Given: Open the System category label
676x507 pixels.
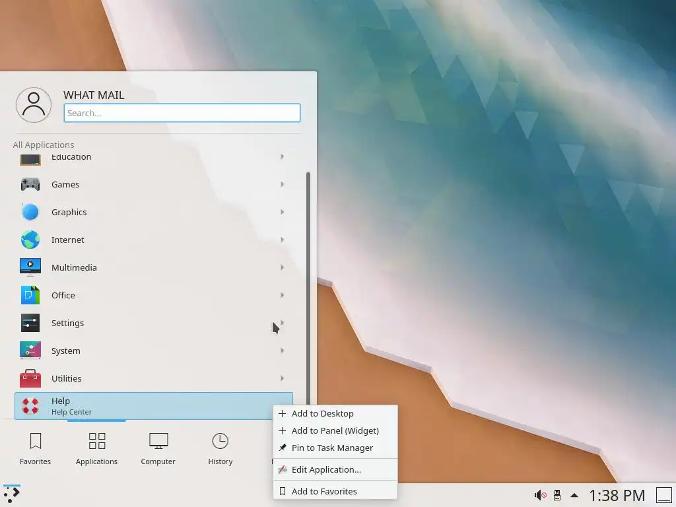Looking at the screenshot, I should point(66,351).
